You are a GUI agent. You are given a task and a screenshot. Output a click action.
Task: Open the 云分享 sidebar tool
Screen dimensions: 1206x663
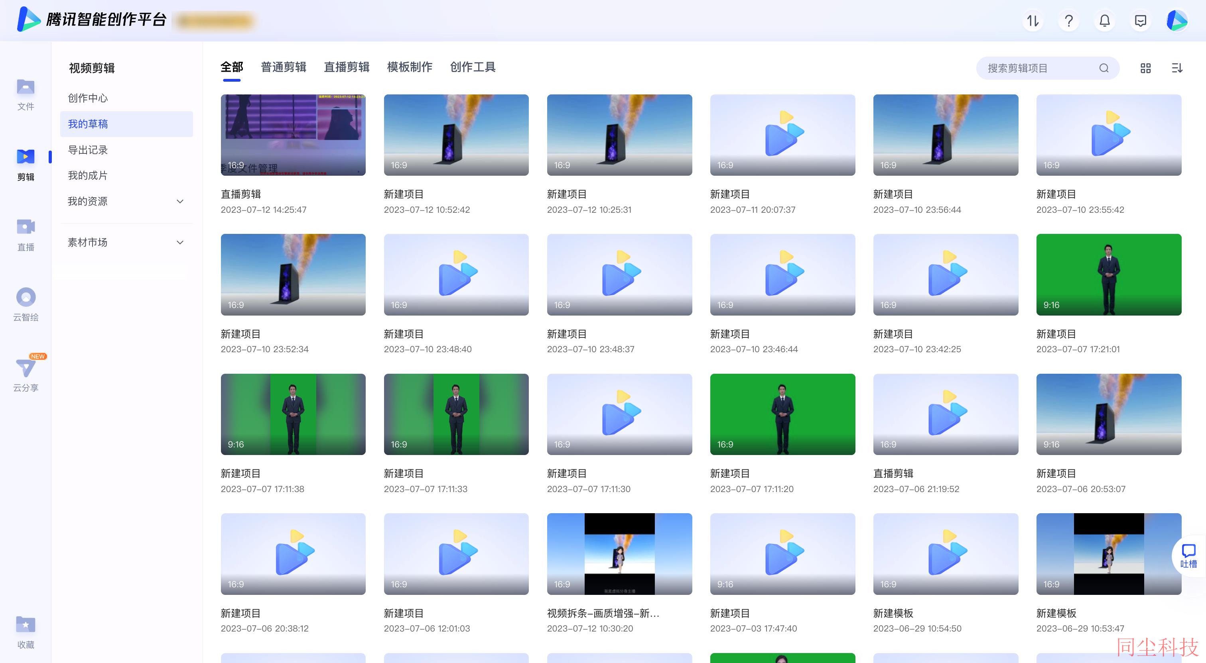(25, 375)
